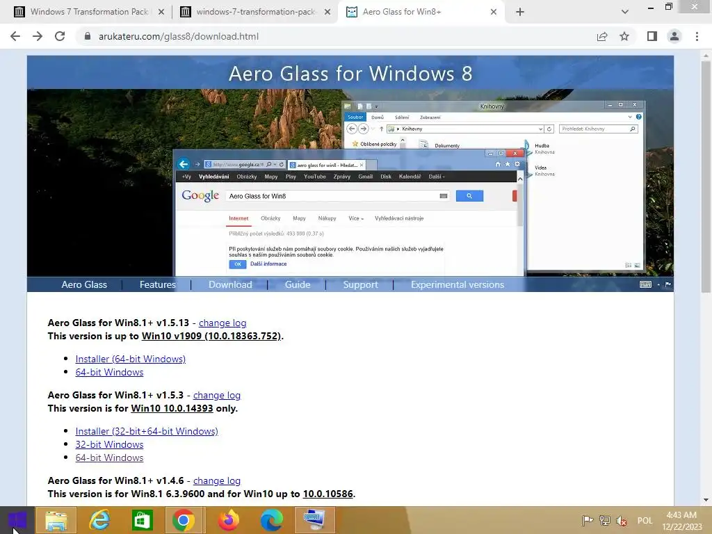Open the Chrome three-dot menu
Image resolution: width=712 pixels, height=534 pixels.
[x=697, y=36]
